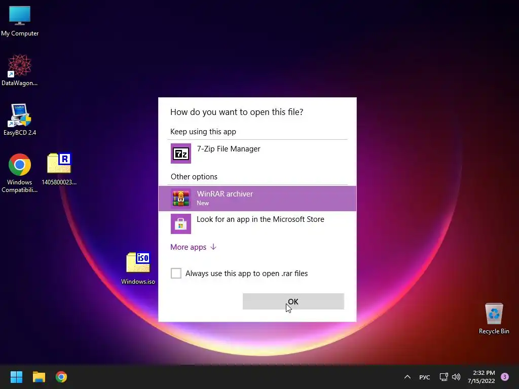The height and width of the screenshot is (389, 519).
Task: Open the Windows Start menu
Action: coord(16,377)
